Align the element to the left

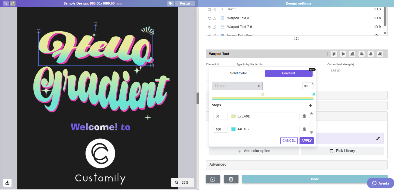[361, 54]
